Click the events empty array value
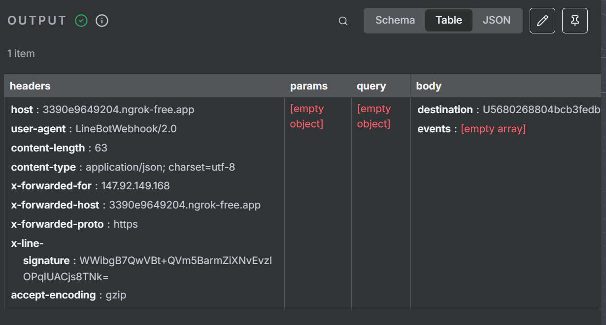606x325 pixels. coord(493,129)
